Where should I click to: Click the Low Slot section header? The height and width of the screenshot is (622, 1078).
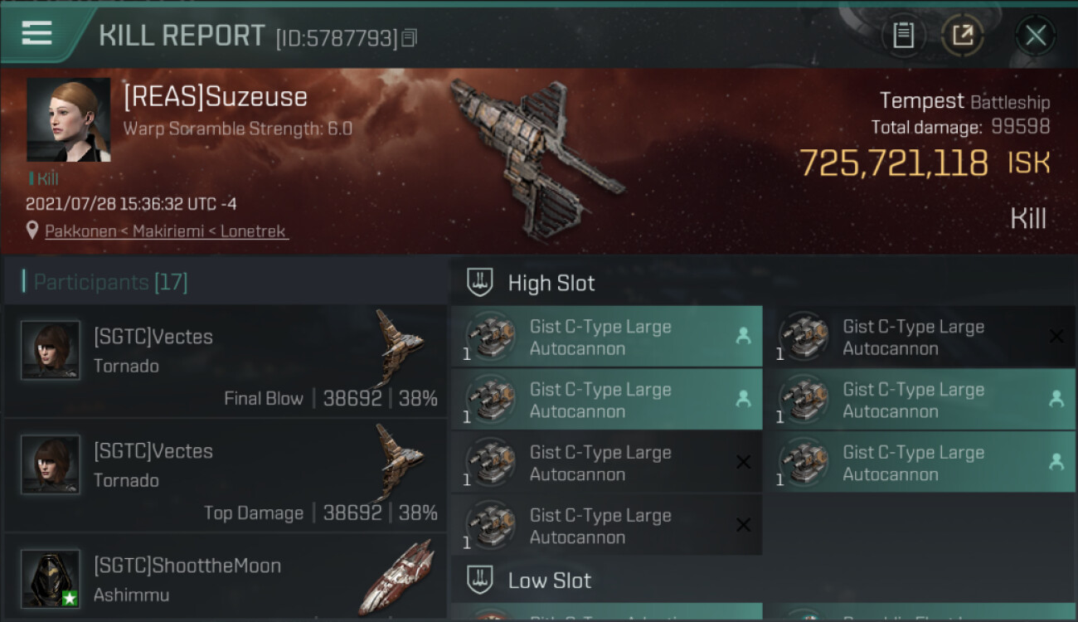point(550,581)
